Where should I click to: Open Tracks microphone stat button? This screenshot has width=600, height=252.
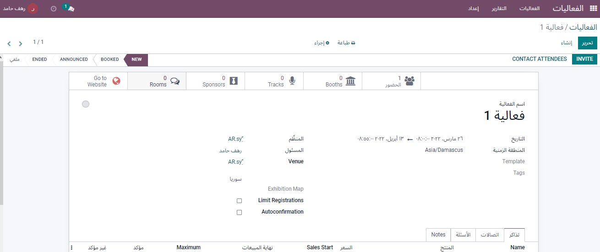(292, 81)
